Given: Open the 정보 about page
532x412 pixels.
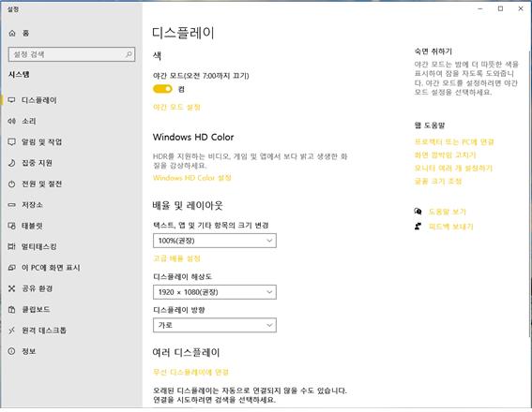Looking at the screenshot, I should point(71,351).
